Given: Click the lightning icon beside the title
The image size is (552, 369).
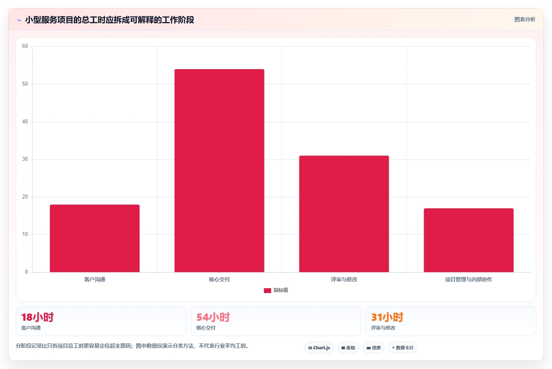Looking at the screenshot, I should [x=19, y=20].
